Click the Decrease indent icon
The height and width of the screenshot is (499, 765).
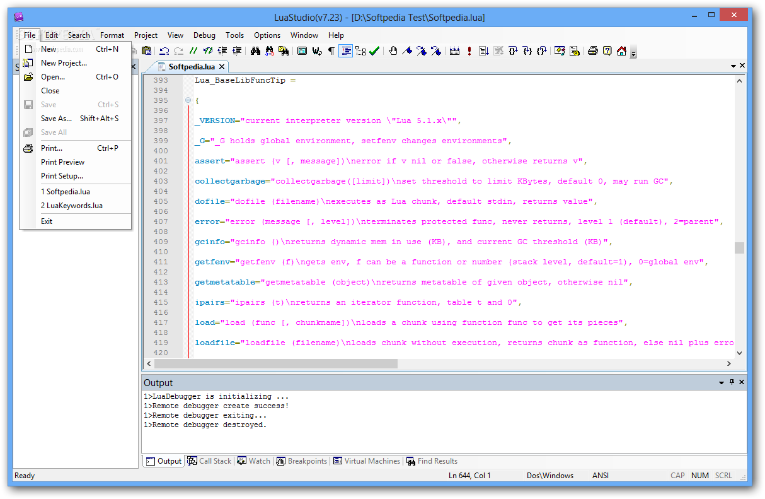tap(222, 51)
